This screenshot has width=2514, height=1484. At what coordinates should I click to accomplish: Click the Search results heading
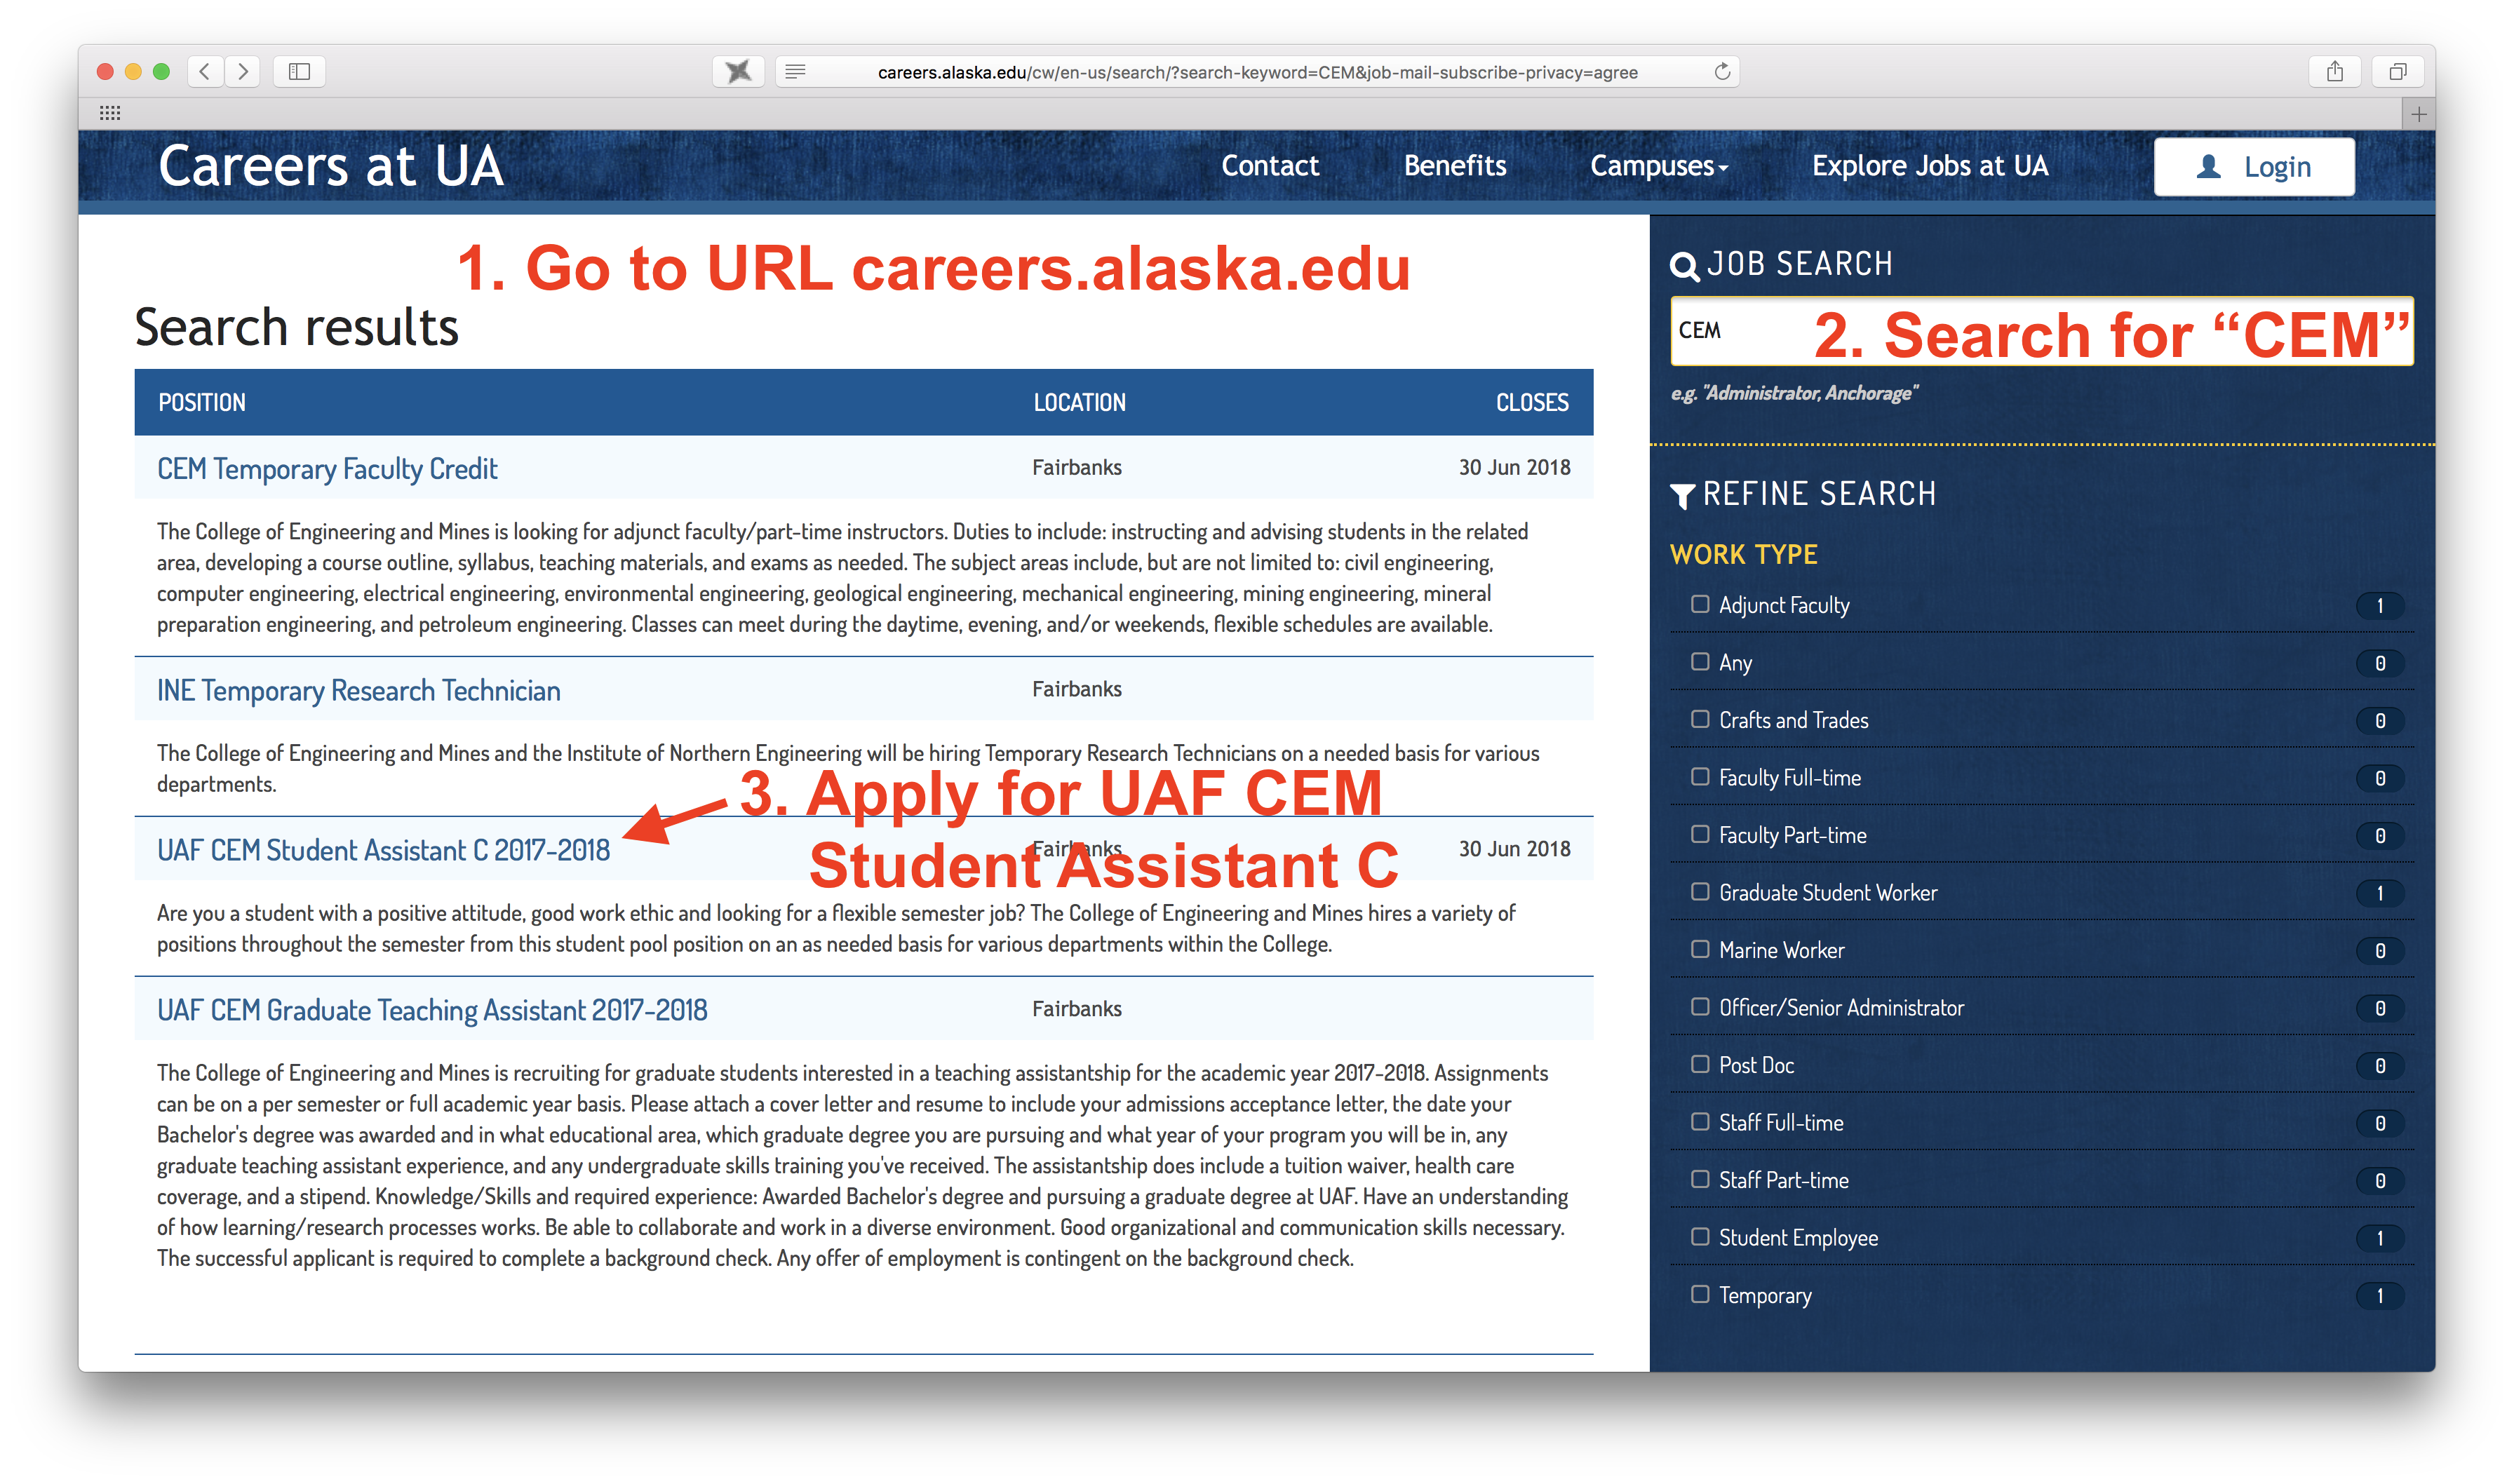pos(296,328)
